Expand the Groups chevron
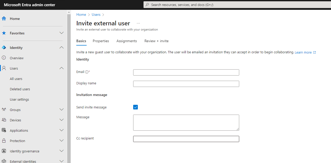The height and width of the screenshot is (163, 331). click(x=62, y=110)
